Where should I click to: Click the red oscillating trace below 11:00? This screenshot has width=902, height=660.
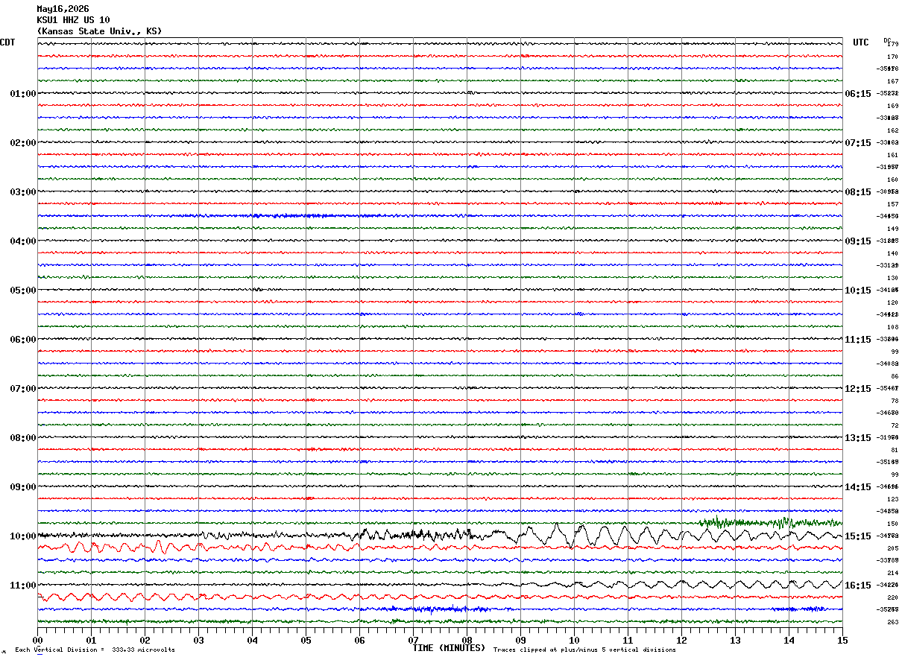186,597
